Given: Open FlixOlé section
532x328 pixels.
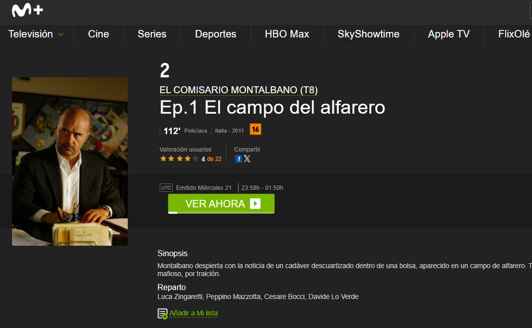Looking at the screenshot, I should click(514, 34).
